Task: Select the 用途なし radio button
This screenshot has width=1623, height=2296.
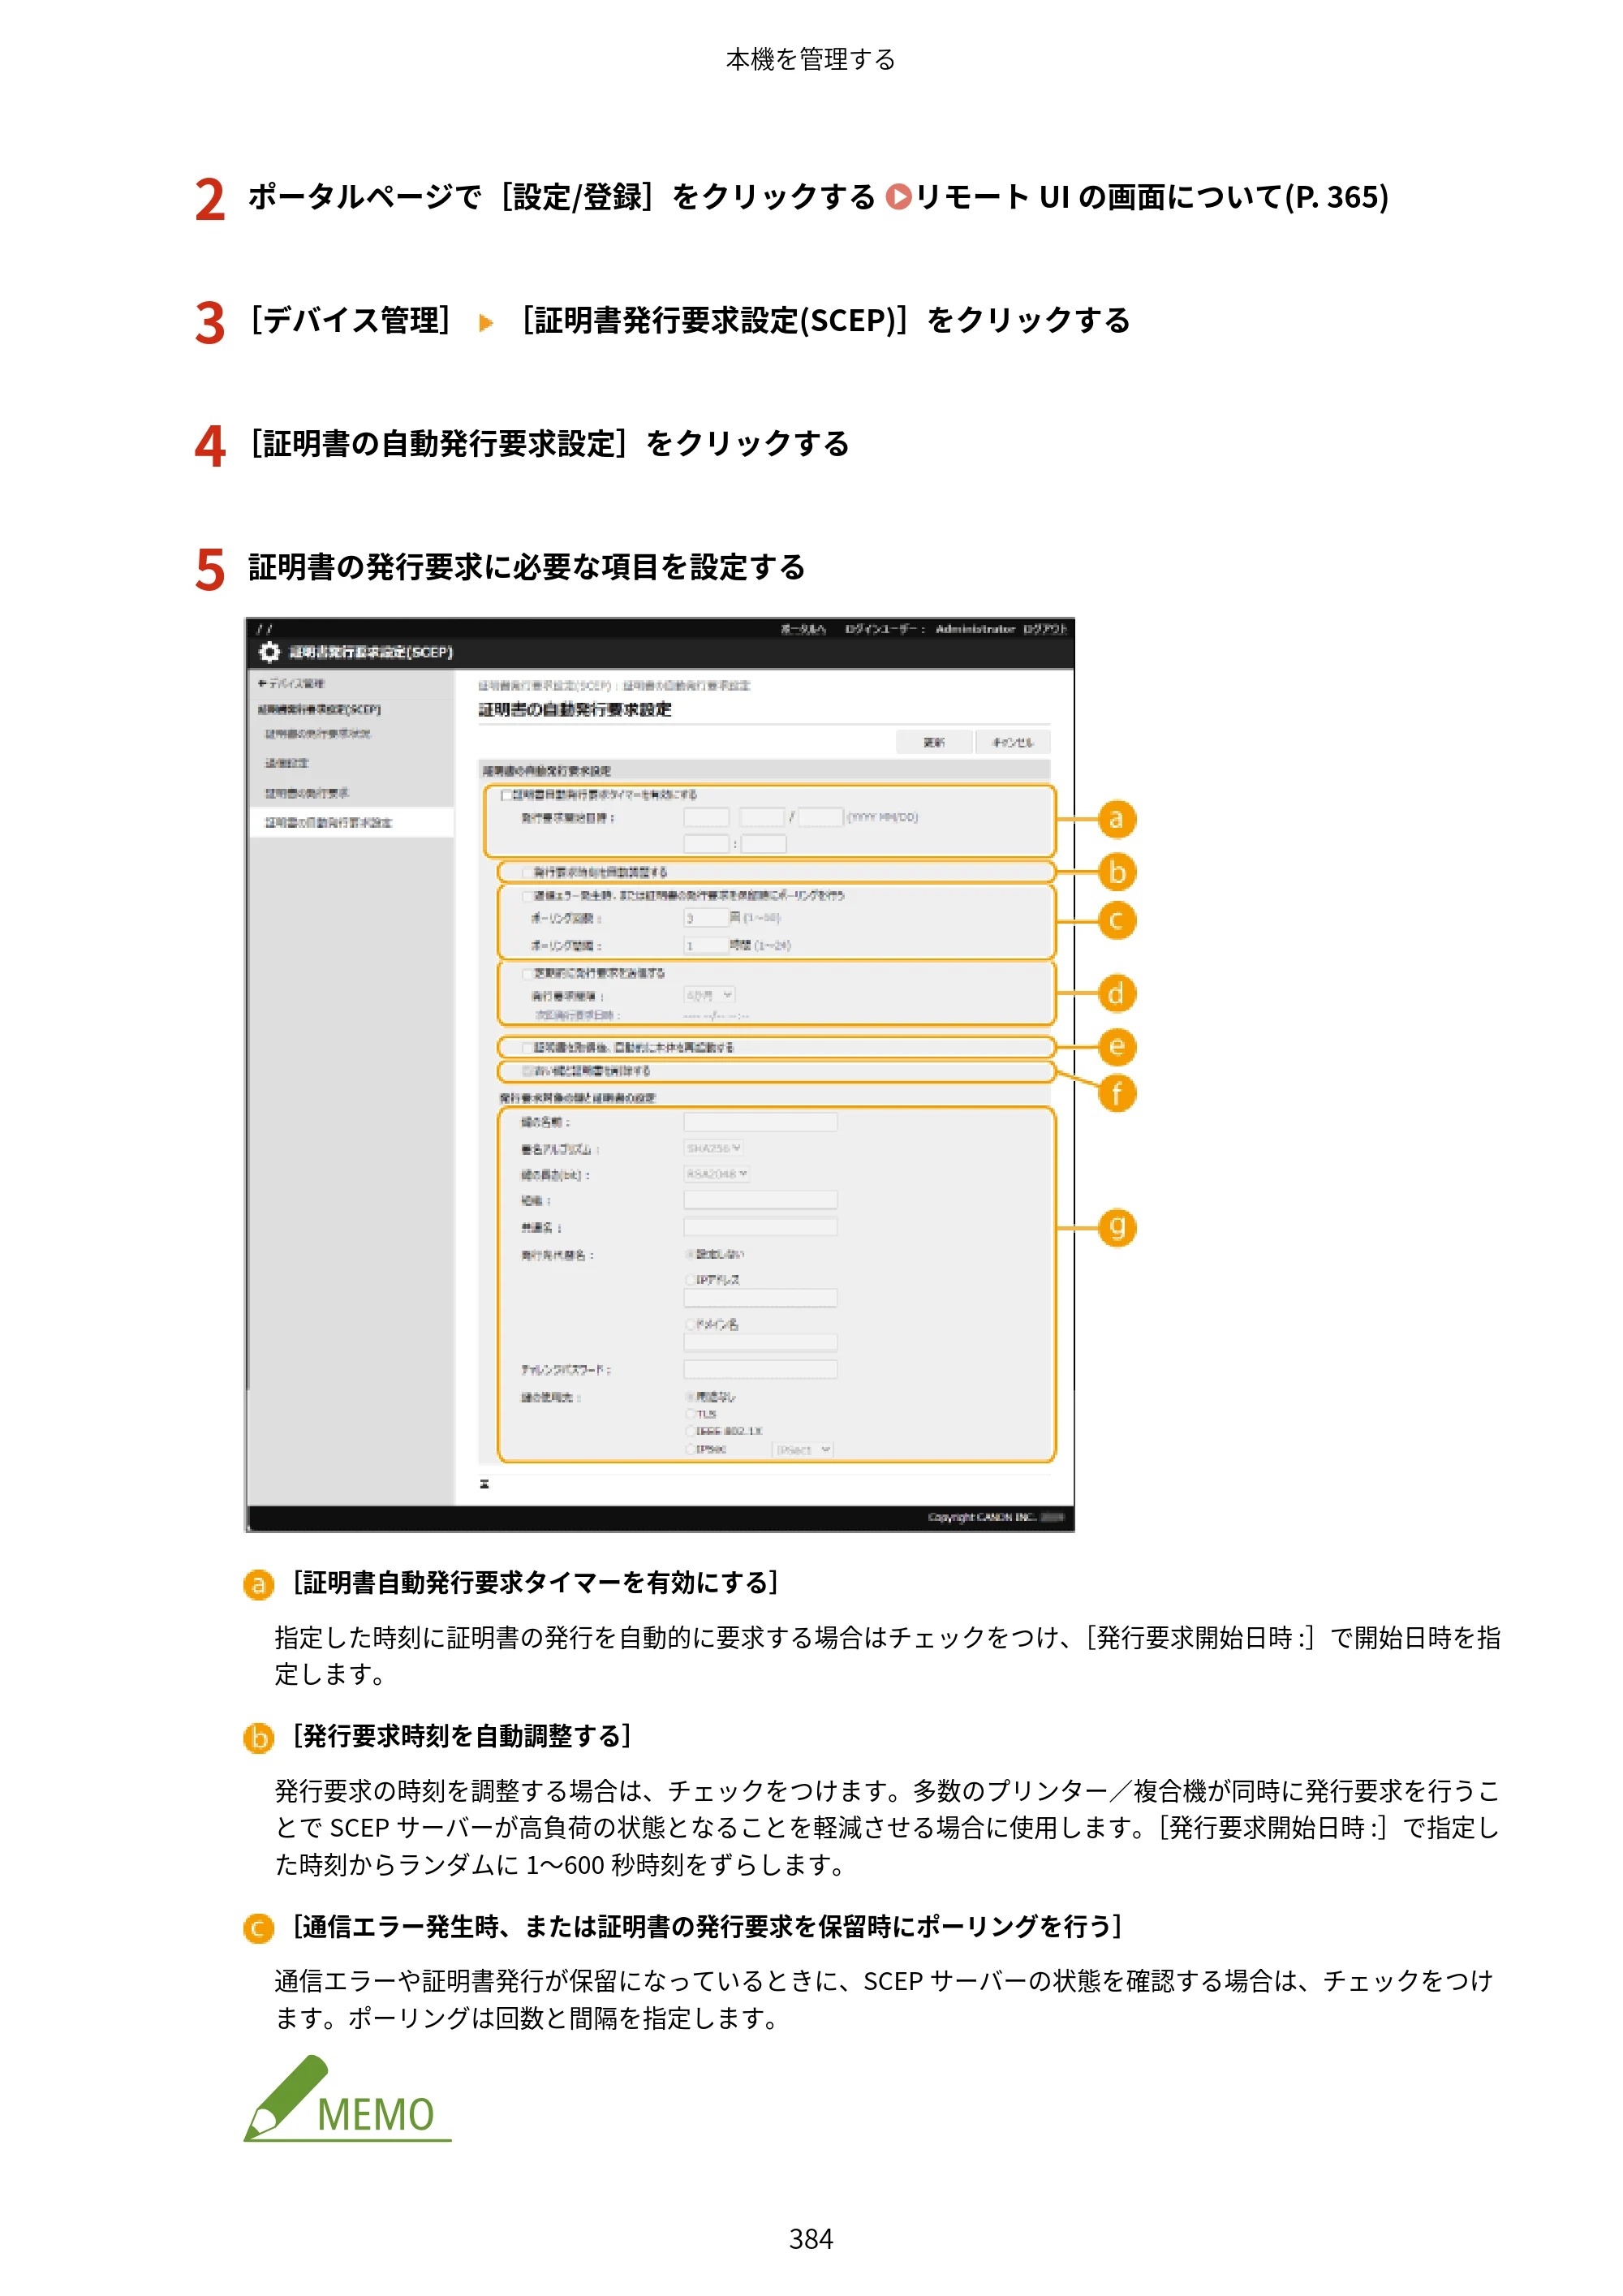Action: click(690, 1397)
